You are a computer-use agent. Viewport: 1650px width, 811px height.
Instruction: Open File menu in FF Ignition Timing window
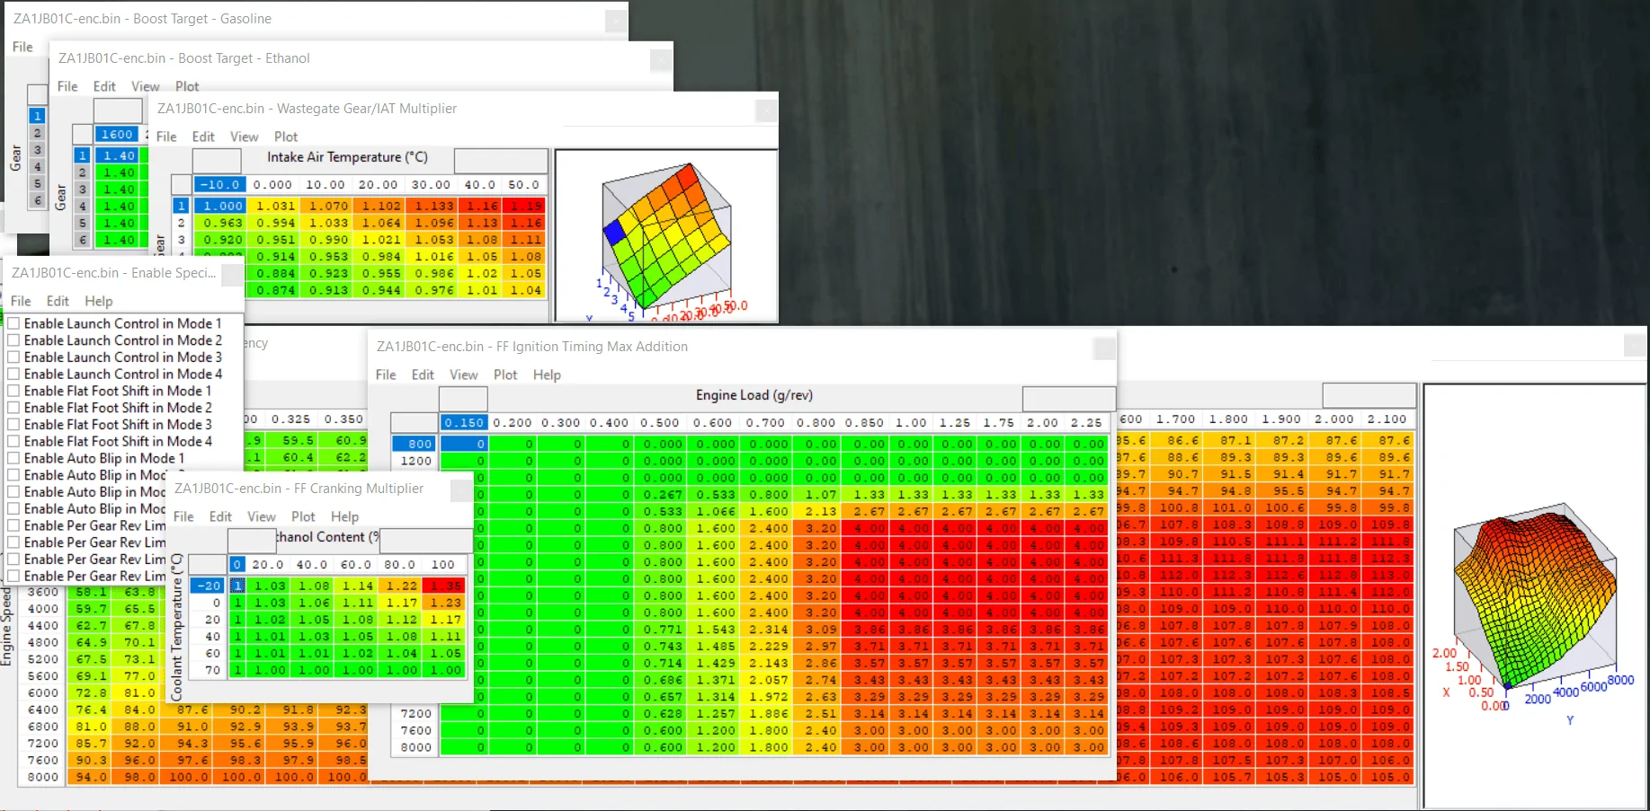coord(386,375)
